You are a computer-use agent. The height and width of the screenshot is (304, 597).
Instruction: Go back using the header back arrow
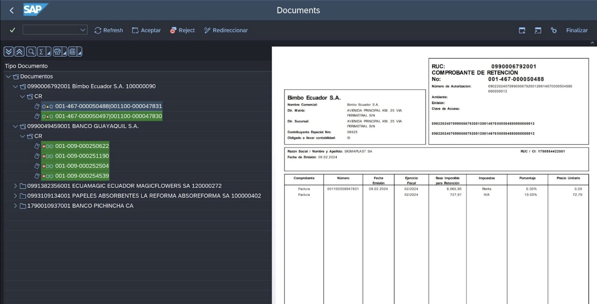12,10
